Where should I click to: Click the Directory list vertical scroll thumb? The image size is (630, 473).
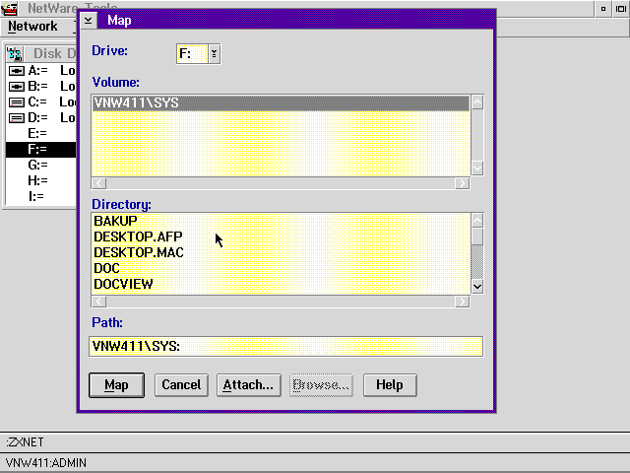476,236
